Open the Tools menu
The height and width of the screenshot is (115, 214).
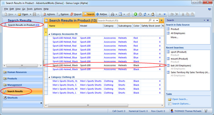[x=30, y=9]
